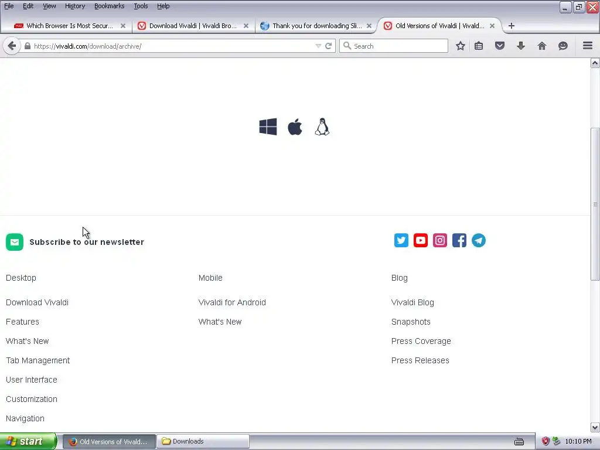600x450 pixels.
Task: Open the 'Customization' link
Action: click(32, 399)
